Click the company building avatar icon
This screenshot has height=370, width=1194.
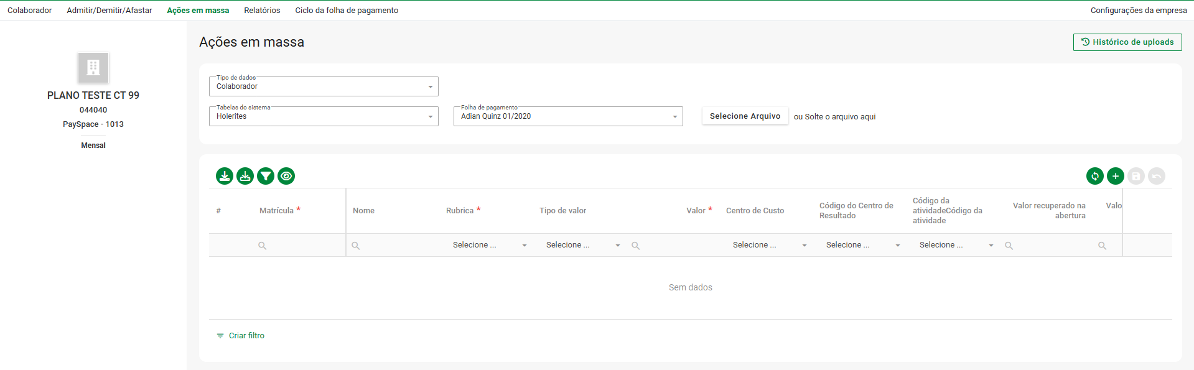click(93, 67)
